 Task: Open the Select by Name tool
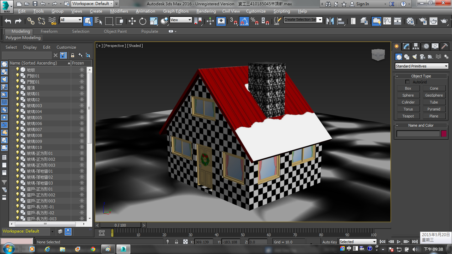pos(99,21)
